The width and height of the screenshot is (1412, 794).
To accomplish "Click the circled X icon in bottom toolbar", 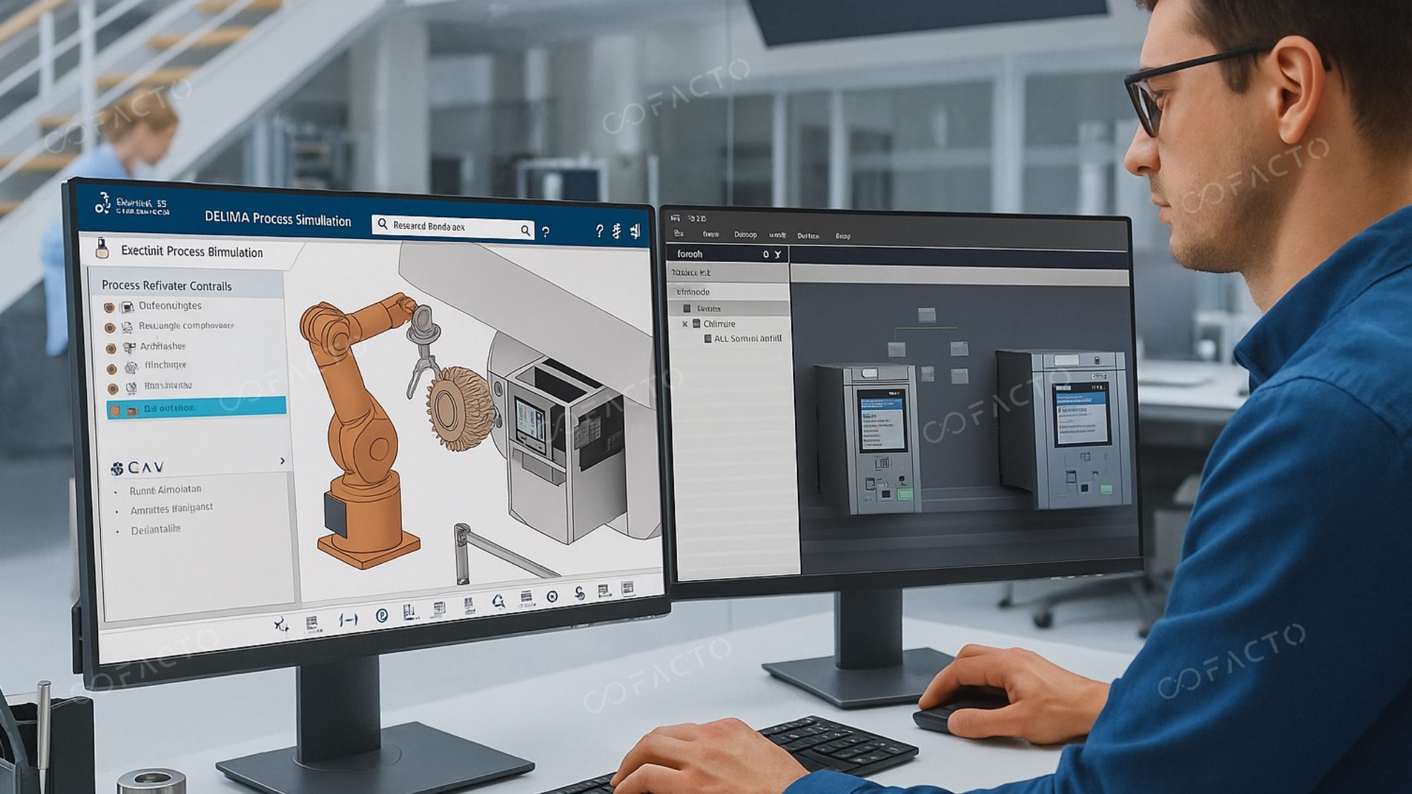I will coord(553,596).
